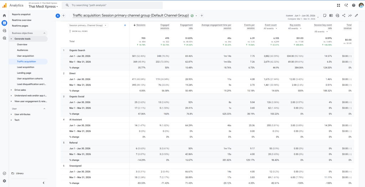Click the All accounts breadcrumb link
This screenshot has height=187, width=365.
click(34, 3)
